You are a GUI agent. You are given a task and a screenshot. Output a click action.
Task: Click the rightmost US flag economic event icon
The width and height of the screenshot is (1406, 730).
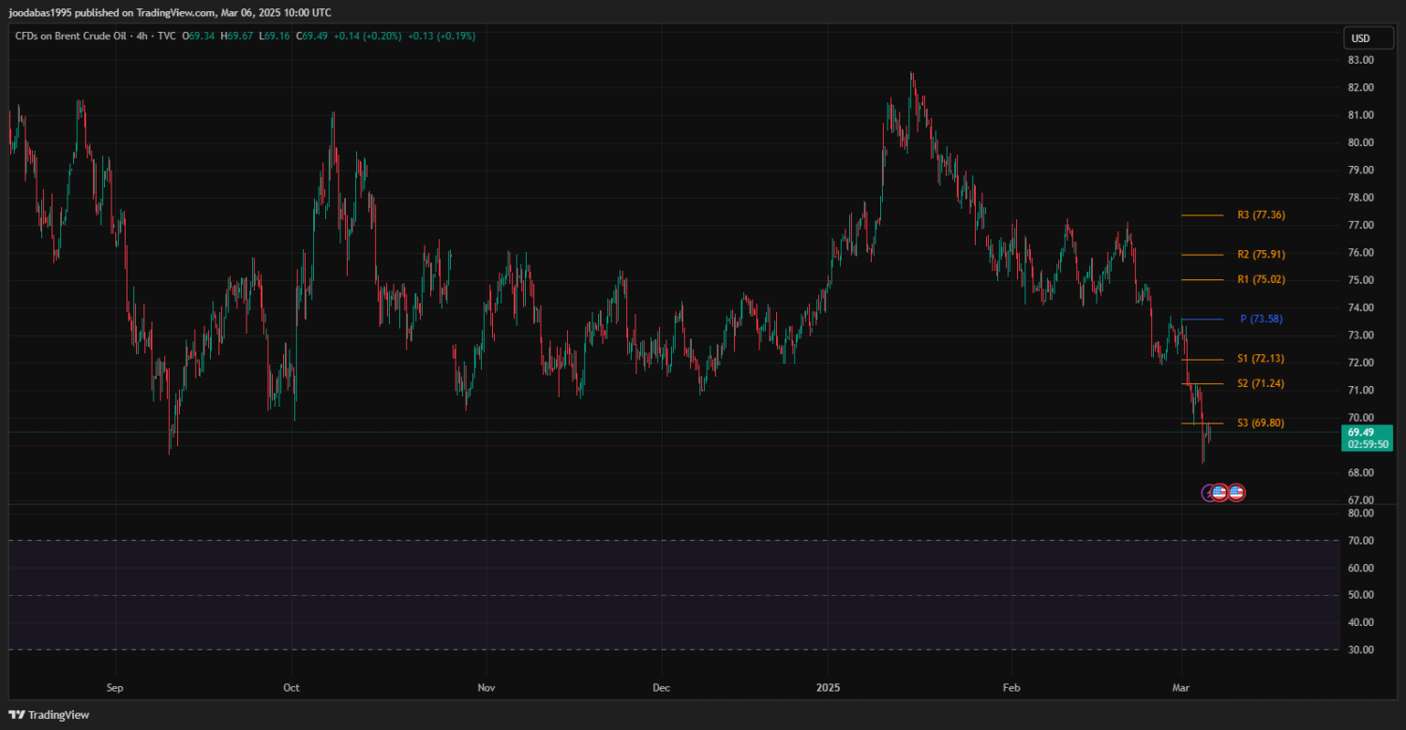coord(1236,492)
